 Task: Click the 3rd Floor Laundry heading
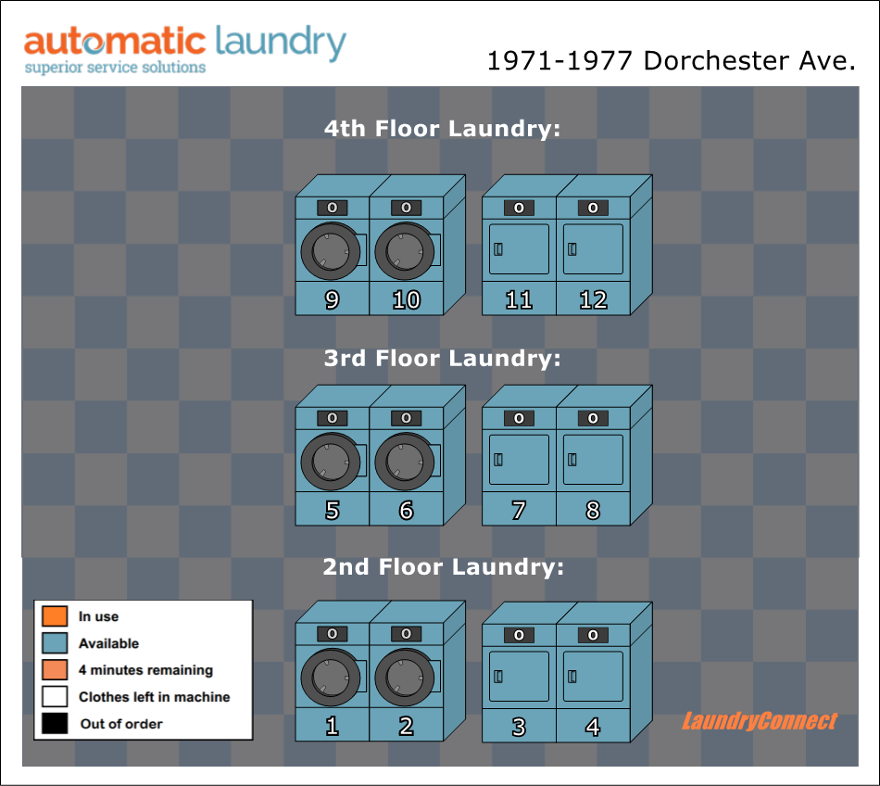[x=442, y=358]
